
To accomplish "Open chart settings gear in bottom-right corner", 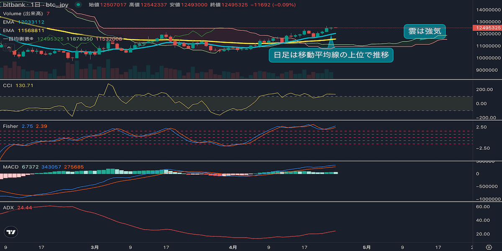I will (x=489, y=247).
